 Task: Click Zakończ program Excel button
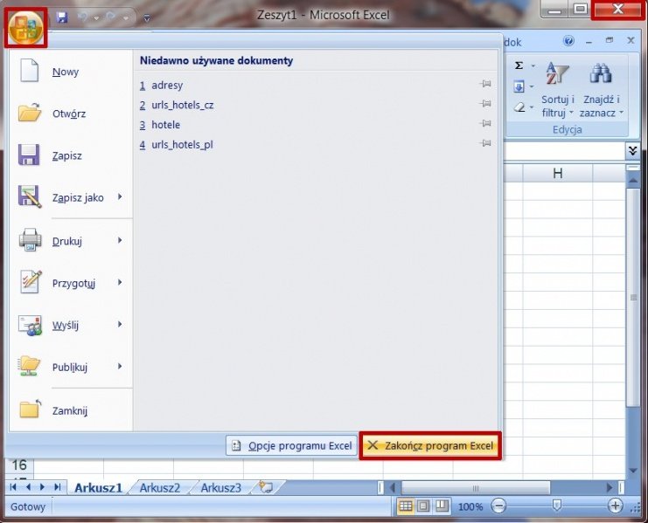[x=430, y=445]
